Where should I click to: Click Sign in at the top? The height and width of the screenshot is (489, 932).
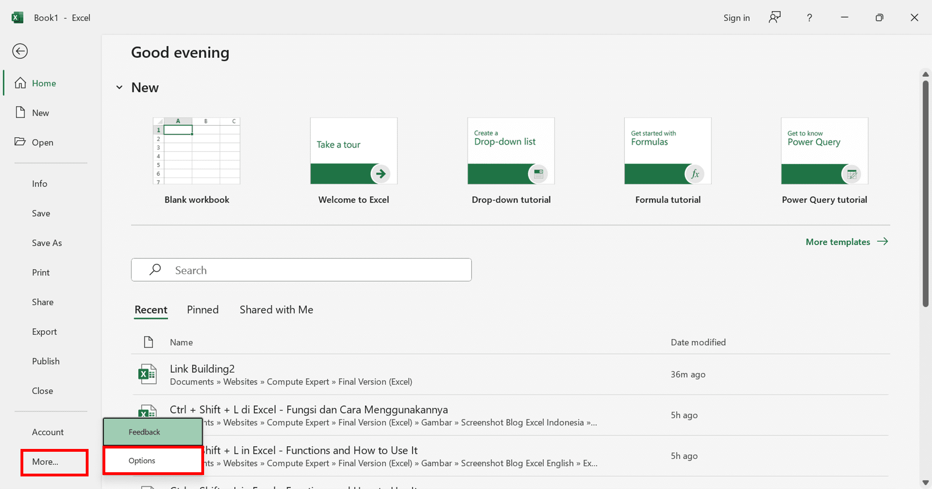click(x=736, y=18)
